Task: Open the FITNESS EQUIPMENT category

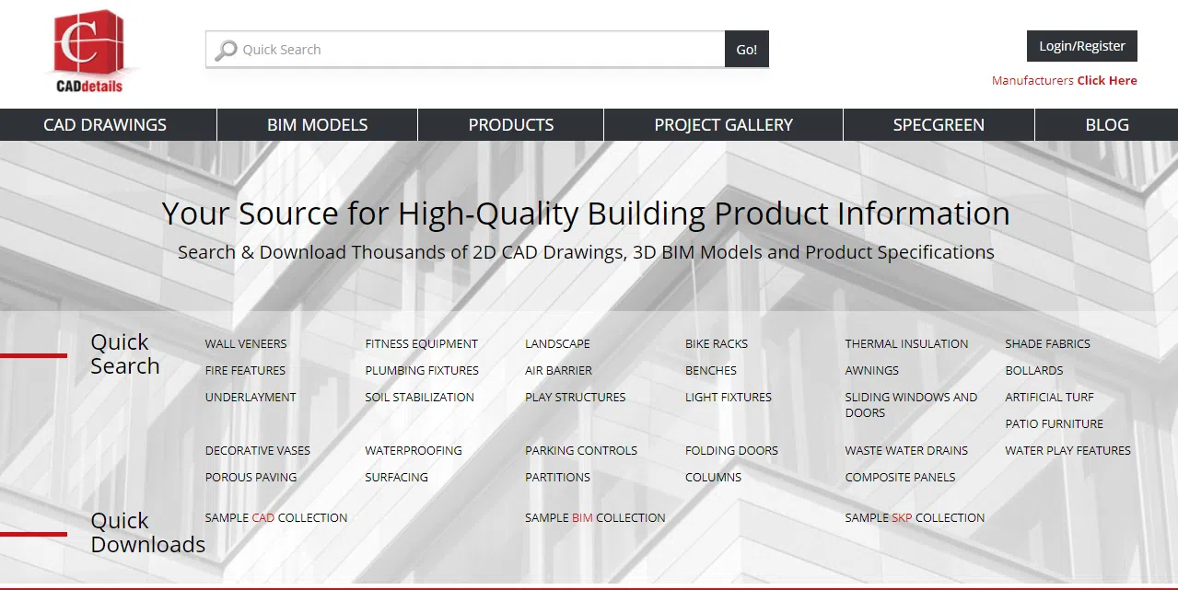Action: pos(422,343)
